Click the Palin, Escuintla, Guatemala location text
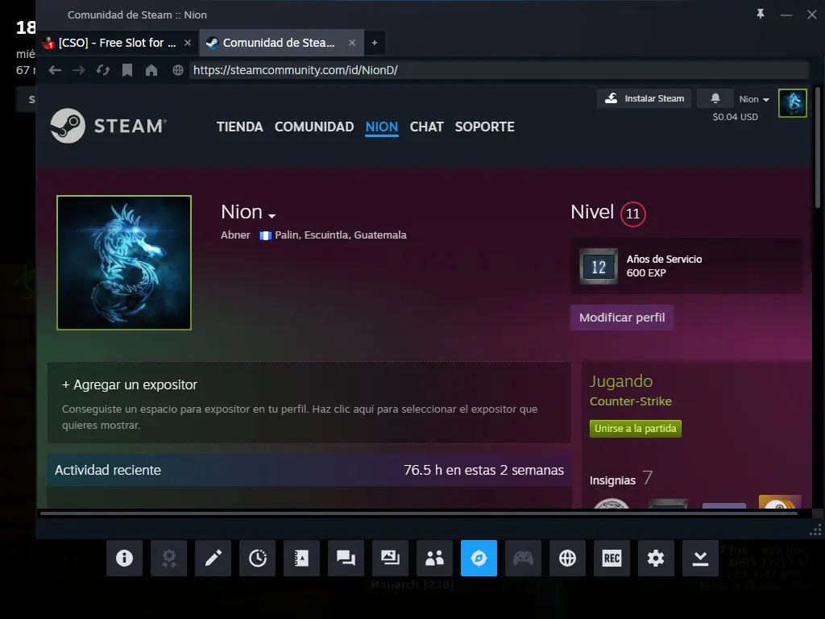Screen dimensions: 825x619 click(341, 235)
